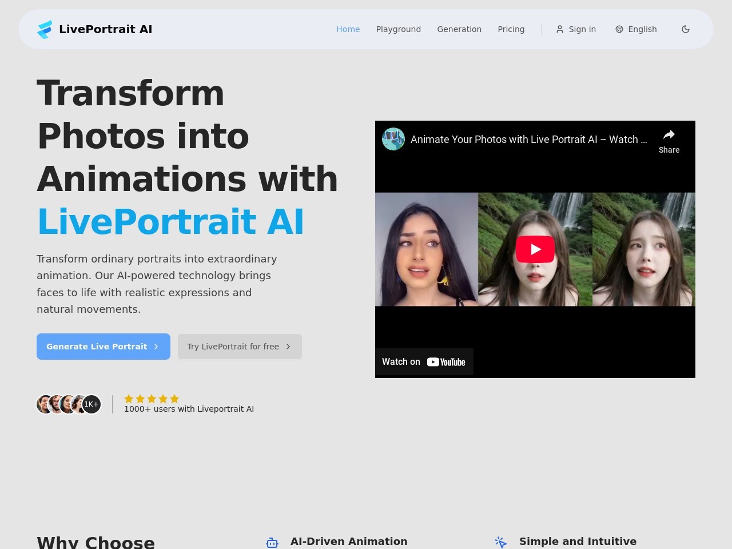Click the dark-haired woman video frame
Viewport: 732px width, 549px height.
tap(427, 249)
